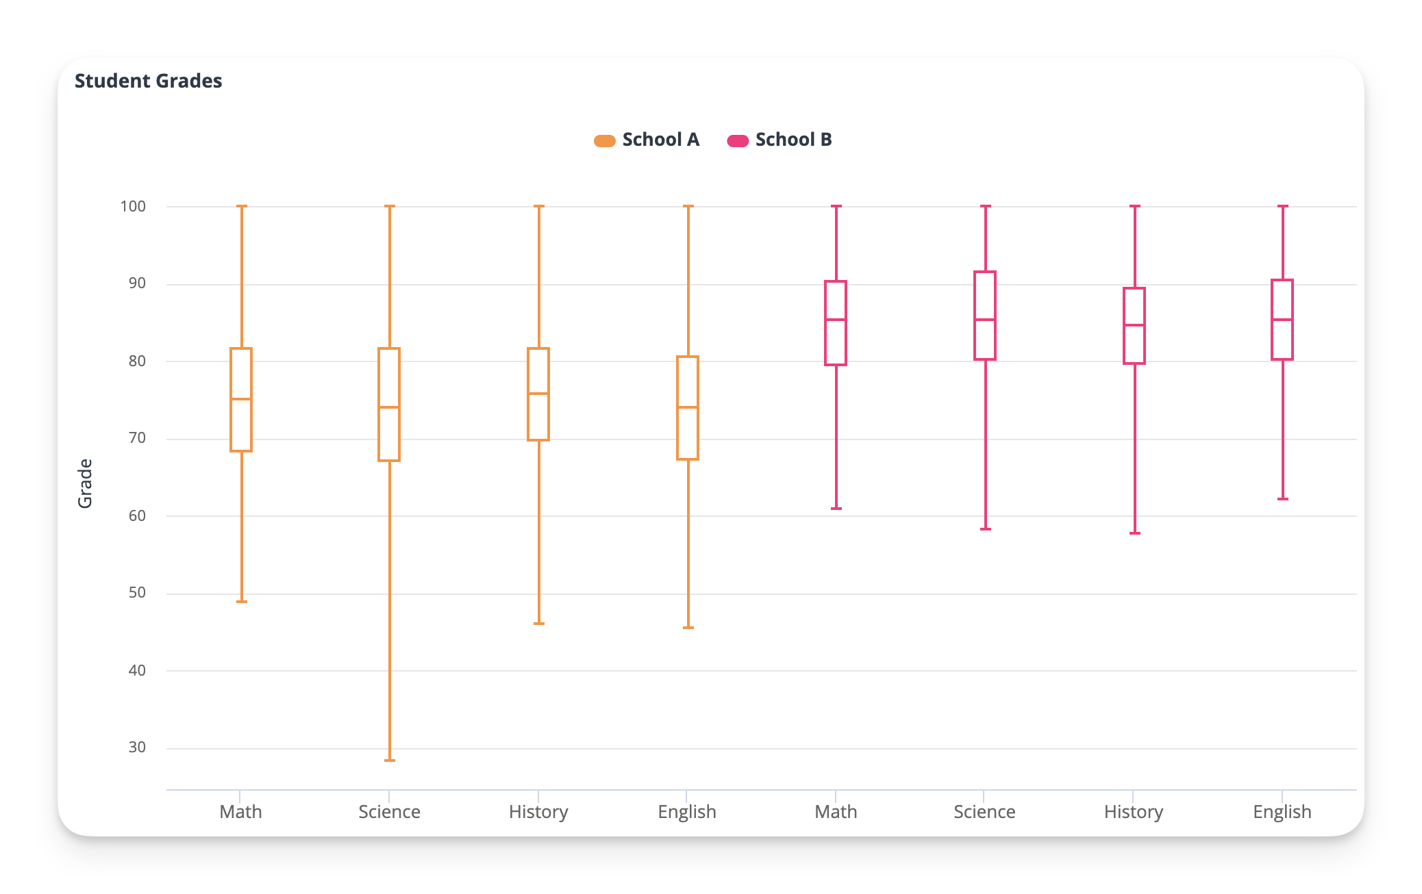Screen dimensions: 1422x894
Task: Click the Student Grades chart title
Action: point(148,81)
